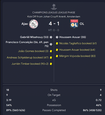The width and height of the screenshot is (105, 115).
Task: Click the 4 - 1 final score
Action: [54, 24]
